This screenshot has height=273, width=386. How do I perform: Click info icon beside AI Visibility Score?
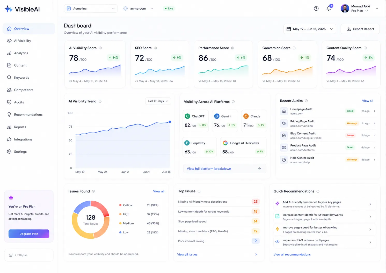click(100, 48)
